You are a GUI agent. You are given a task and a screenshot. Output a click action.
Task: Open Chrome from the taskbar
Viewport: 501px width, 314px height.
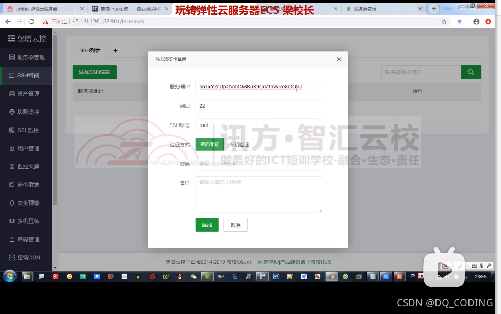pyautogui.click(x=331, y=276)
